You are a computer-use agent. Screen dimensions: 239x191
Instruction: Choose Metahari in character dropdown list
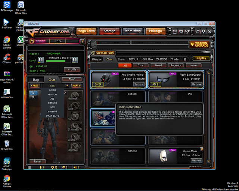click(x=52, y=112)
